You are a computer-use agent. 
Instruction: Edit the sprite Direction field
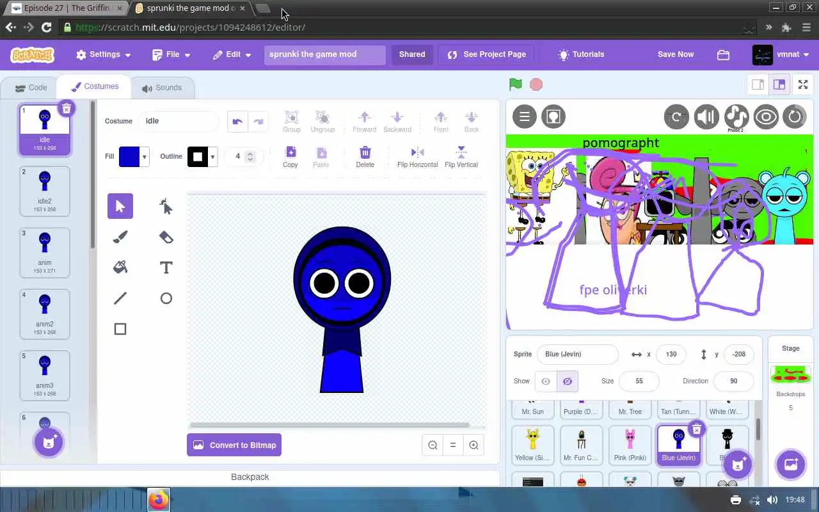pos(734,381)
